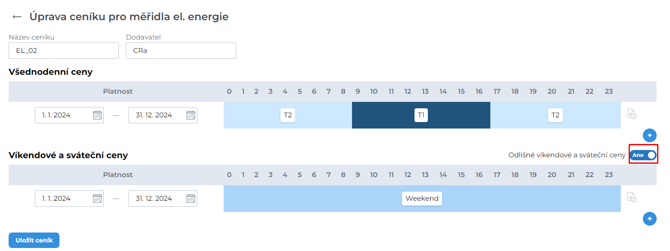Click the back arrow beside the page title
This screenshot has width=670, height=251.
pos(17,17)
